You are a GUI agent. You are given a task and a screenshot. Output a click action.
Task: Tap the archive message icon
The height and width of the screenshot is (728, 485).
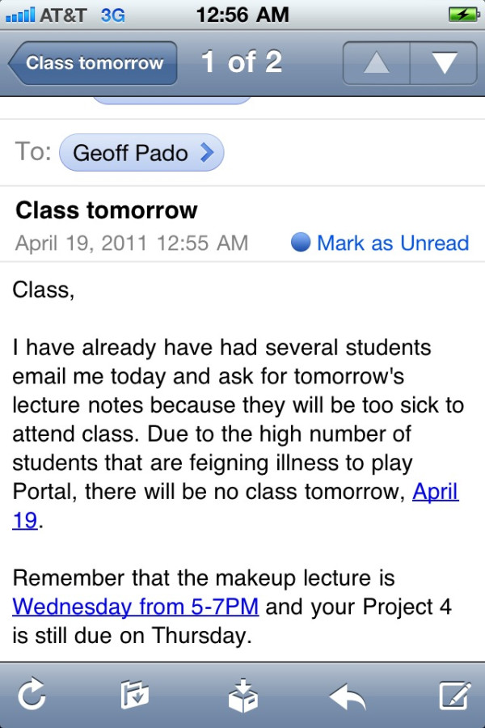pyautogui.click(x=242, y=695)
